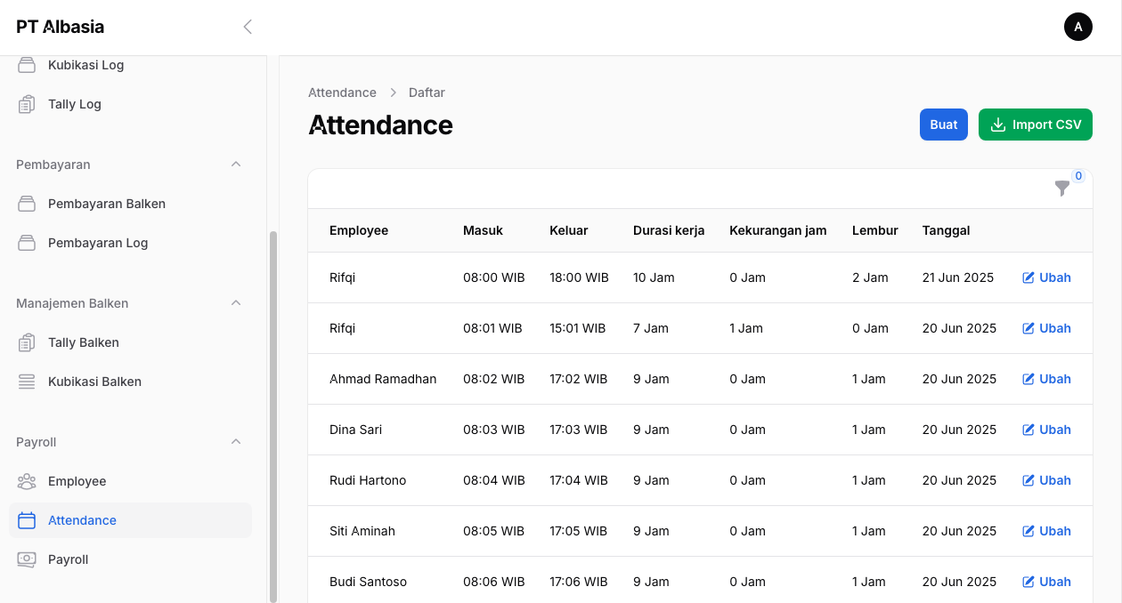Open the table filter funnel icon
This screenshot has width=1122, height=603.
[1062, 188]
